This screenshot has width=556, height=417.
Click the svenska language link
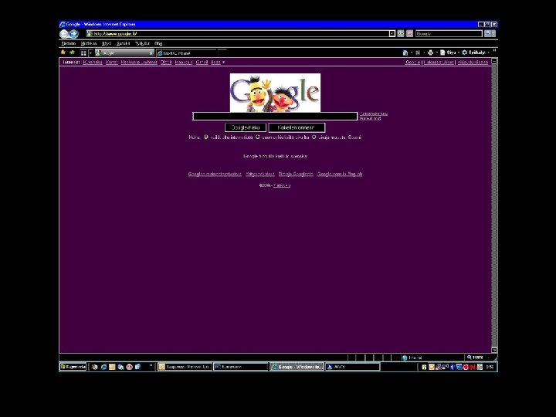(299, 156)
